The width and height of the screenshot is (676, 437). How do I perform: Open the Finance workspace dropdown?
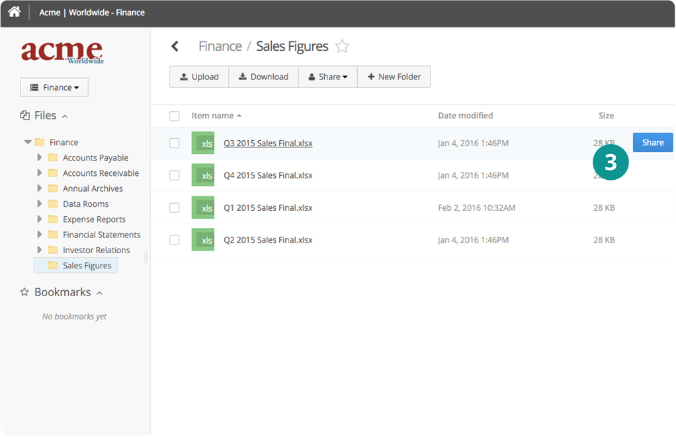(54, 87)
